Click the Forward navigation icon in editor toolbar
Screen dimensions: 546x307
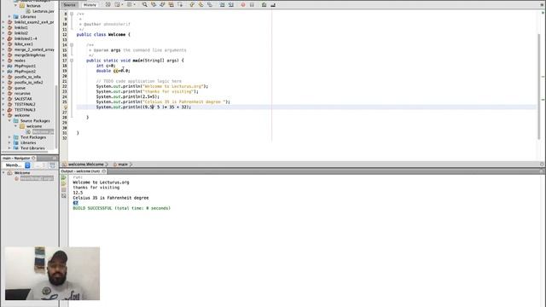[129, 5]
